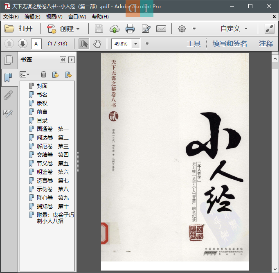Go to previous page up arrow
This screenshot has width=279, height=273.
pyautogui.click(x=9, y=44)
